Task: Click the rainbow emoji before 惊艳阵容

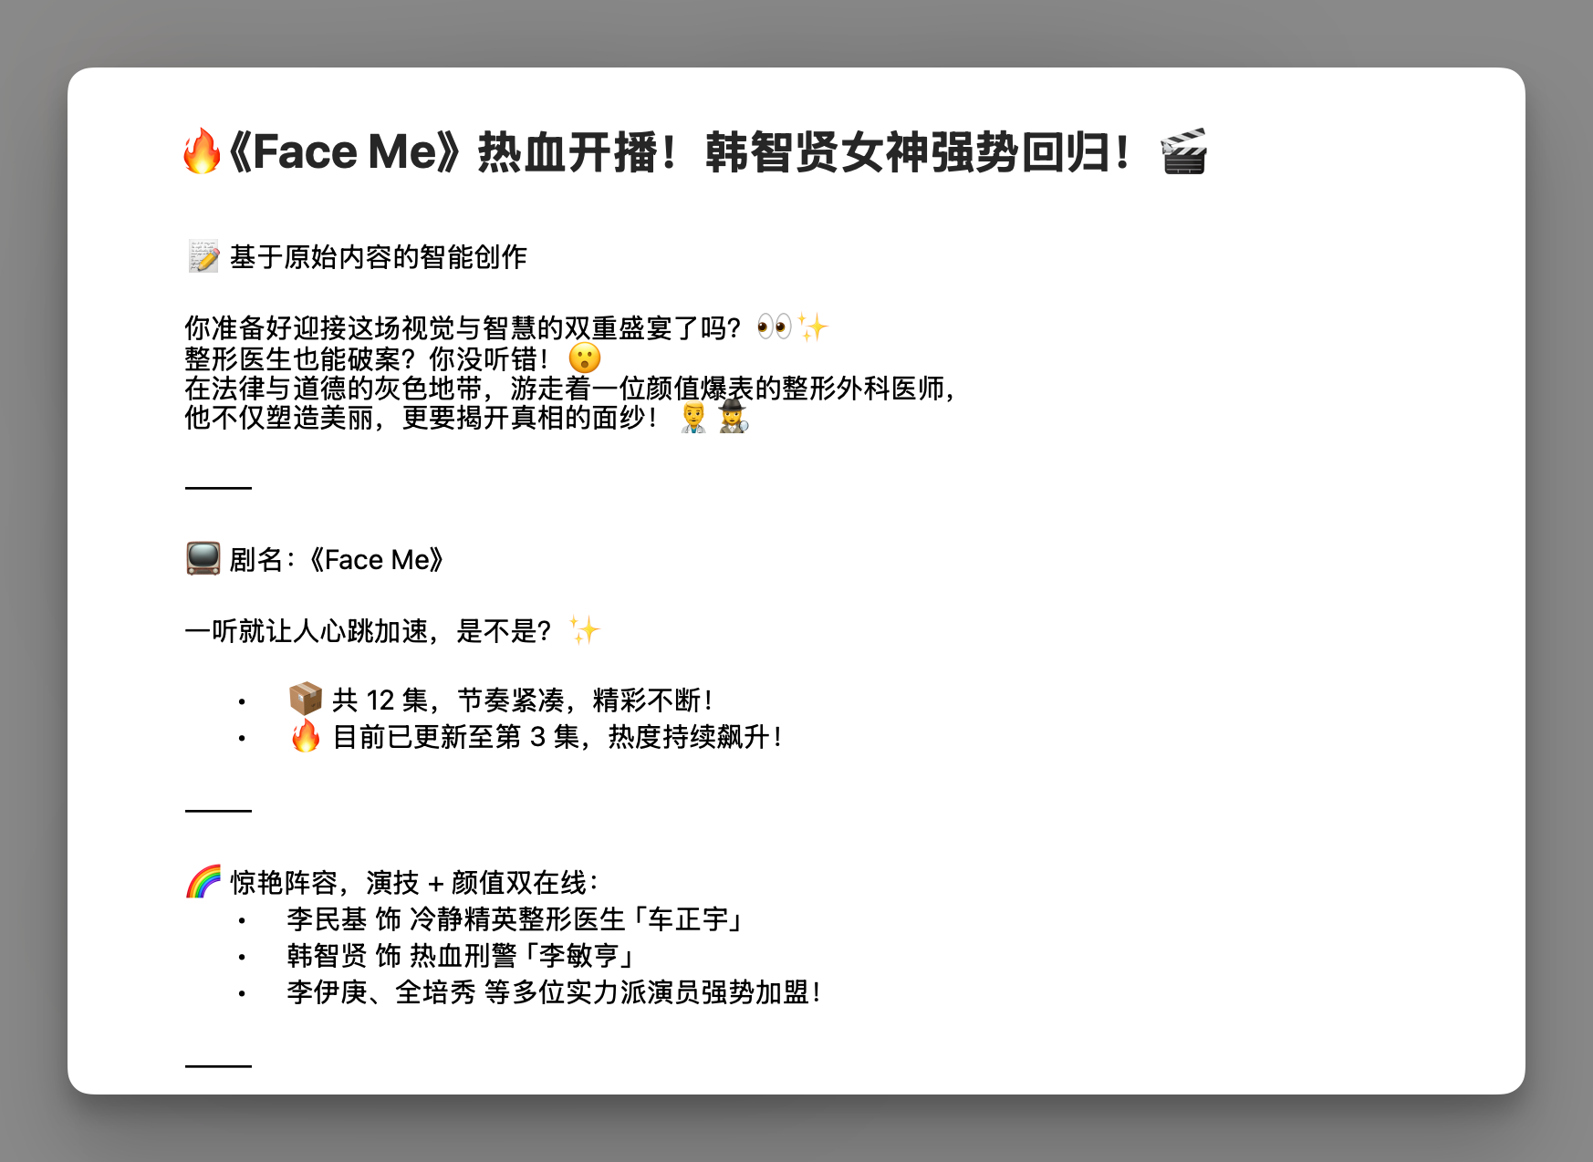Action: pos(203,882)
